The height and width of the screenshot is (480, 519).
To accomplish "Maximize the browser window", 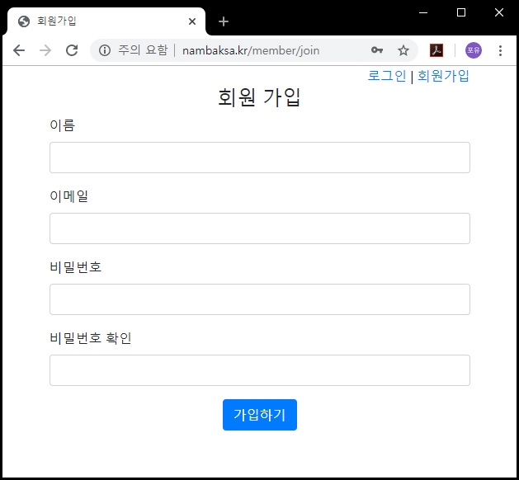I will [461, 12].
